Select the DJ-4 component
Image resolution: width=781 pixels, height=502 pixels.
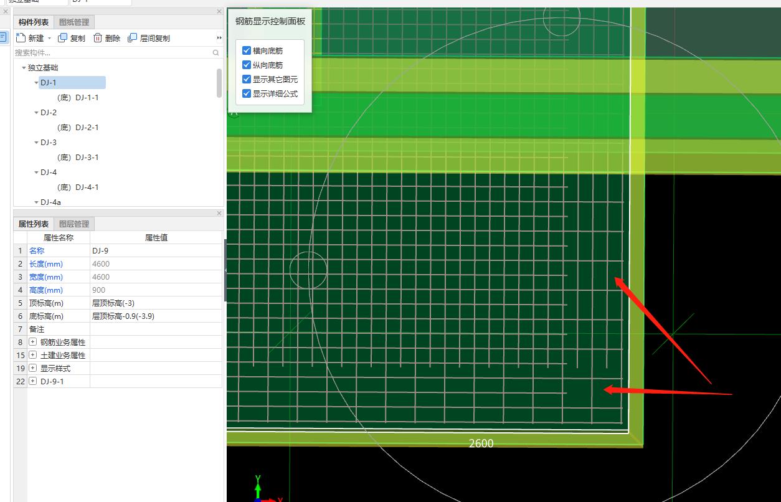[49, 172]
